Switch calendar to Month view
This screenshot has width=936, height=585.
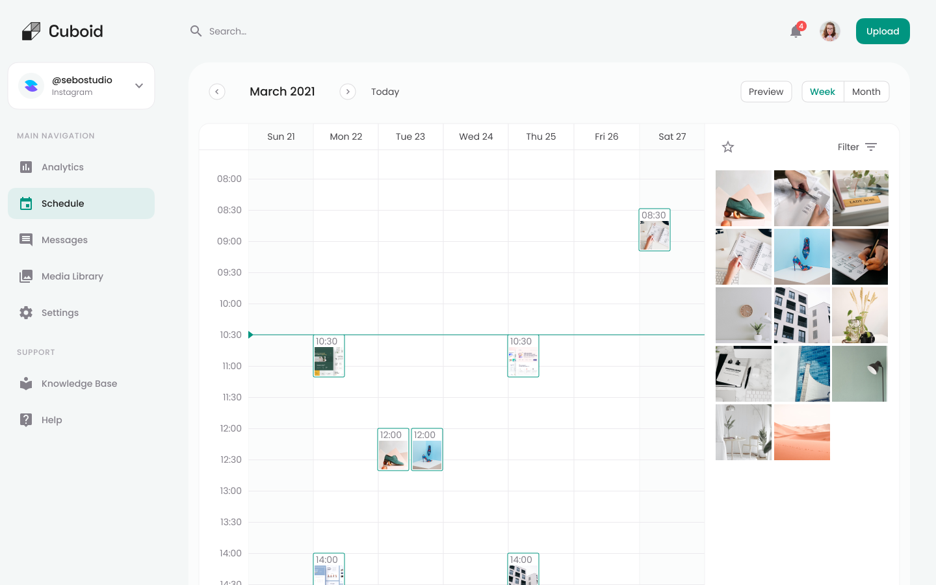(x=866, y=92)
